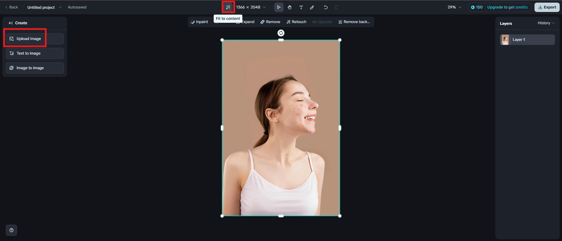The width and height of the screenshot is (562, 241).
Task: Go Back to the previous page
Action: 11,7
